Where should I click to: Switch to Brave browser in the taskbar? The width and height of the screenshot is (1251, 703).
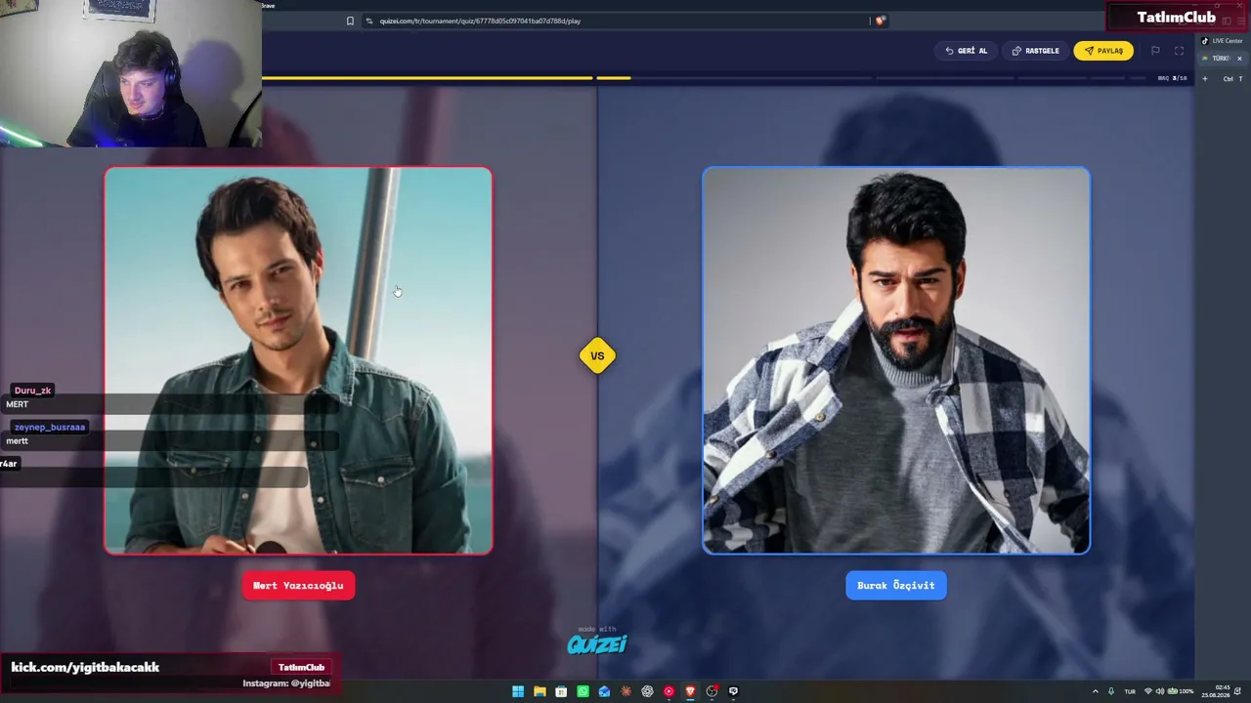pyautogui.click(x=690, y=691)
